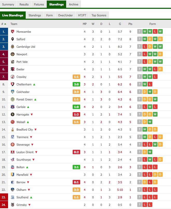
Task: Click the Bolton team crest
Action: coord(12,167)
